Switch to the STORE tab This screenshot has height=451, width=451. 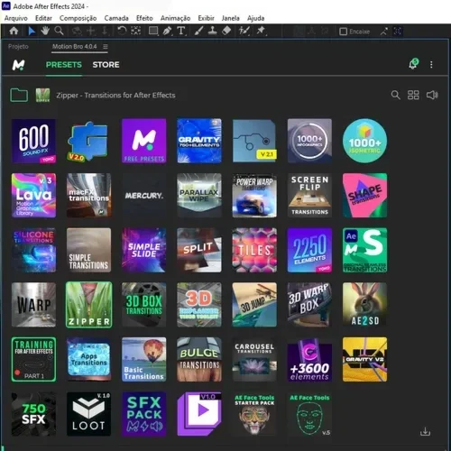coord(106,65)
